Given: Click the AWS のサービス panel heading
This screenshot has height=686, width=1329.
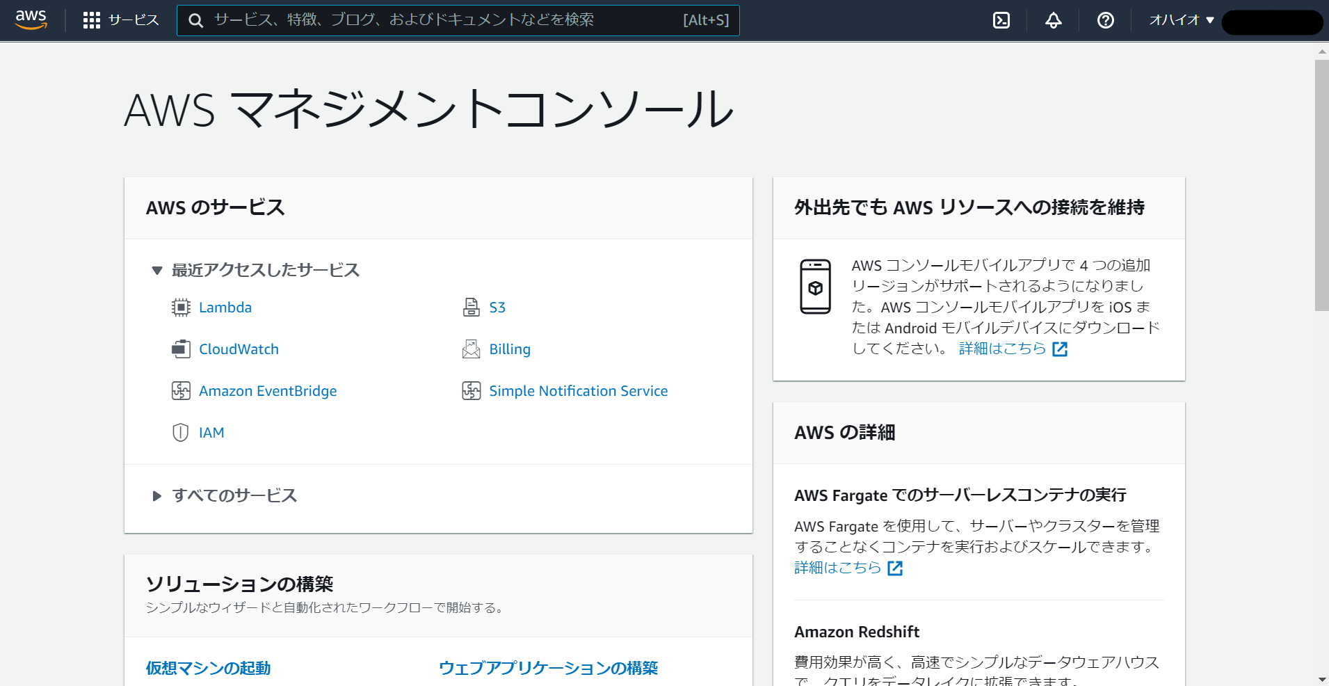Looking at the screenshot, I should pos(216,207).
